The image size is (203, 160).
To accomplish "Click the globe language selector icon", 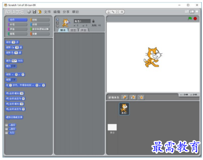I will [29, 12].
